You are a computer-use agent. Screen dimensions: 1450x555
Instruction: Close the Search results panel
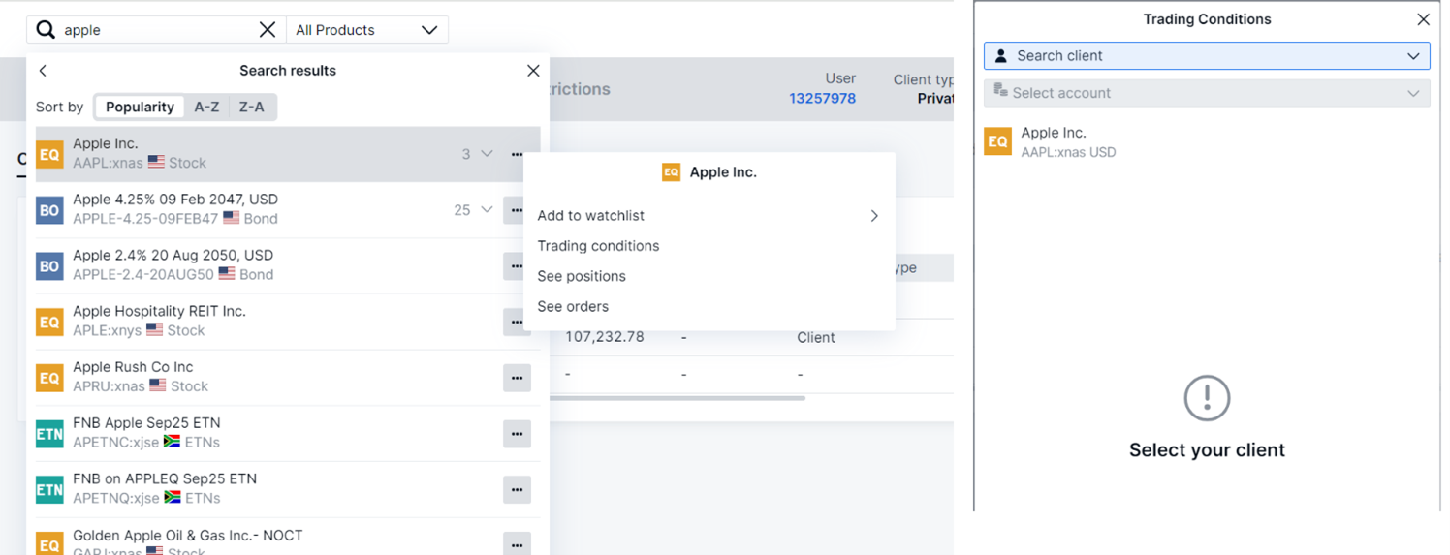click(x=533, y=71)
